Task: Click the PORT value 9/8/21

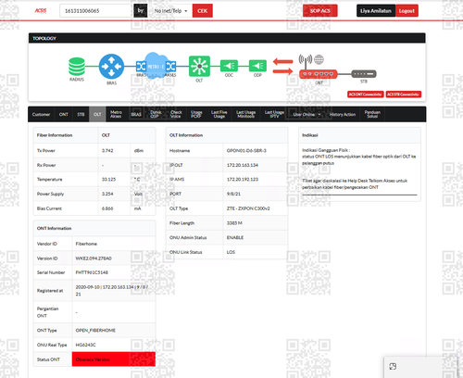Action: click(233, 194)
